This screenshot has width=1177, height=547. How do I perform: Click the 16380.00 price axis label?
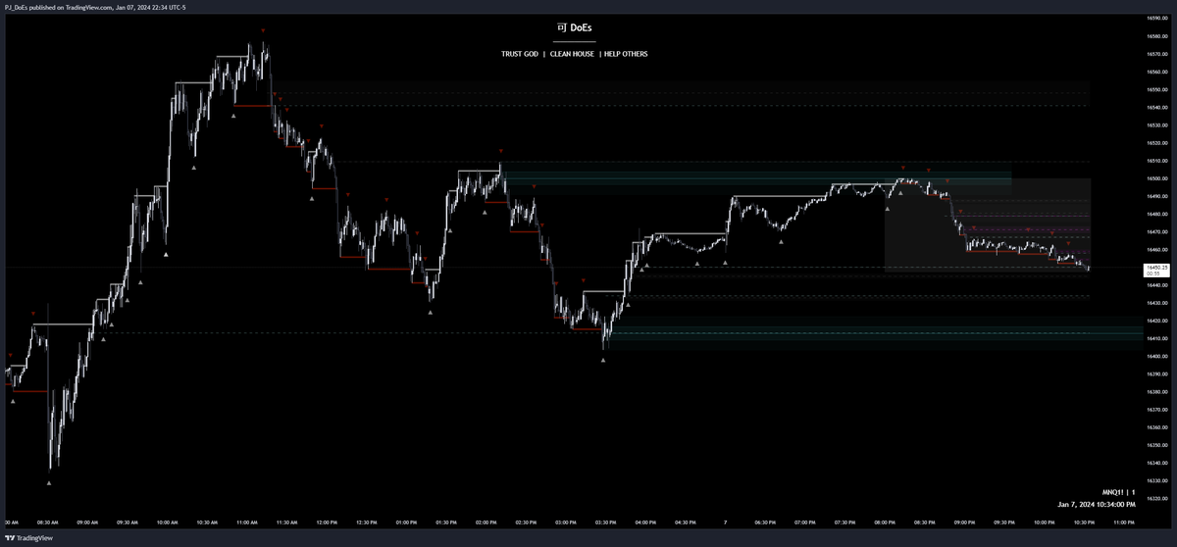1155,392
